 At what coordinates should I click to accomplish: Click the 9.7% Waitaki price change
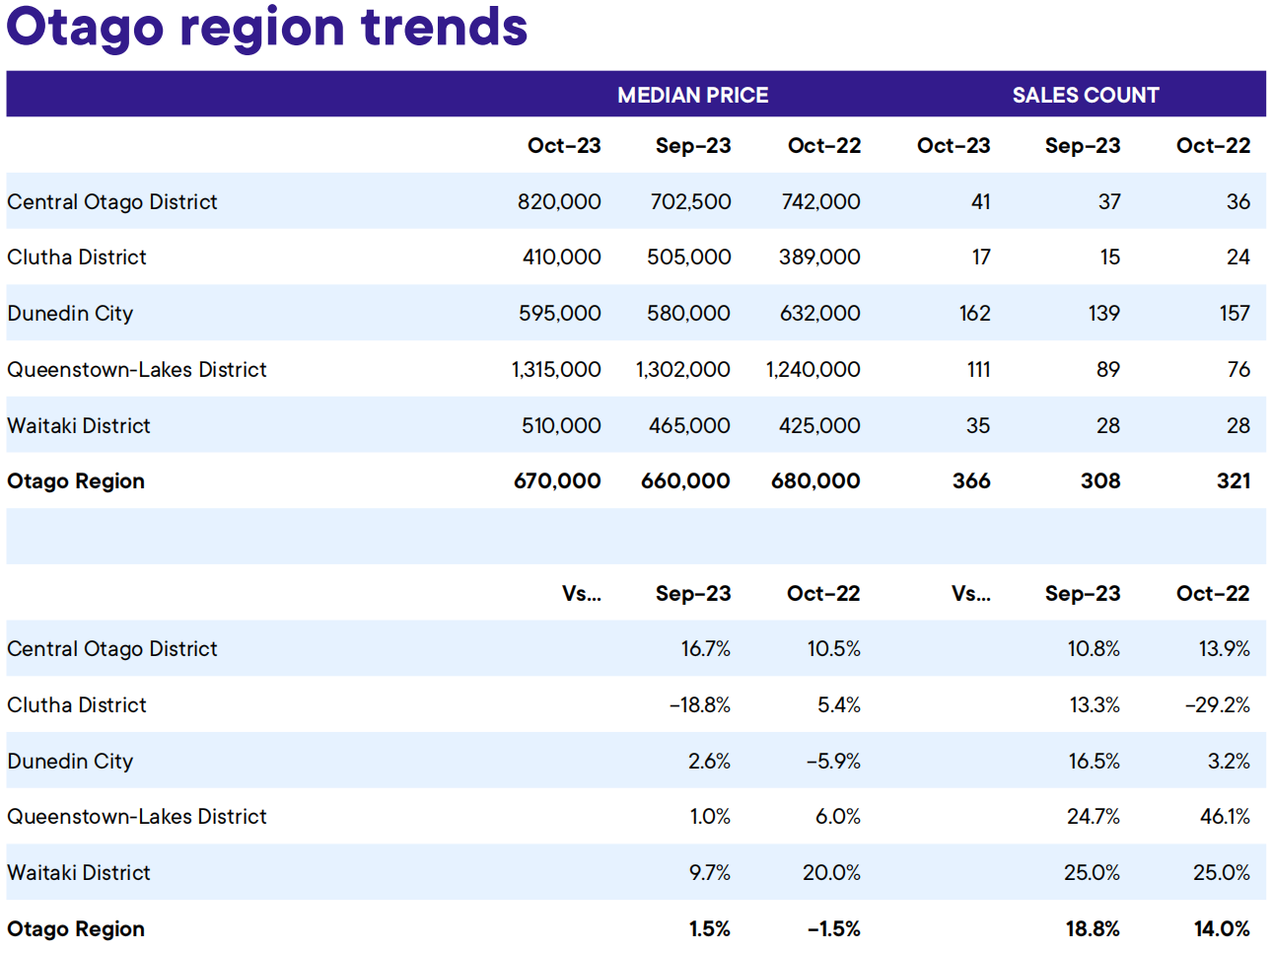click(x=710, y=872)
